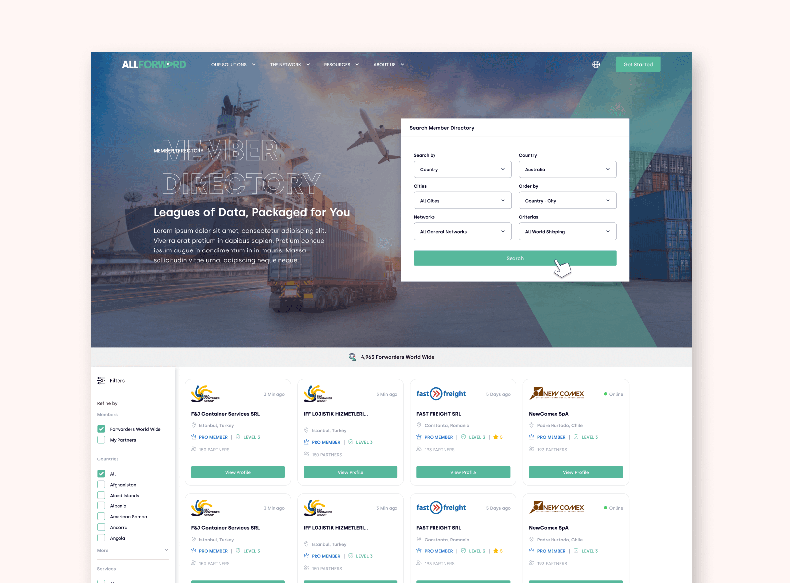Click second-row NewComex SpA title

[549, 528]
